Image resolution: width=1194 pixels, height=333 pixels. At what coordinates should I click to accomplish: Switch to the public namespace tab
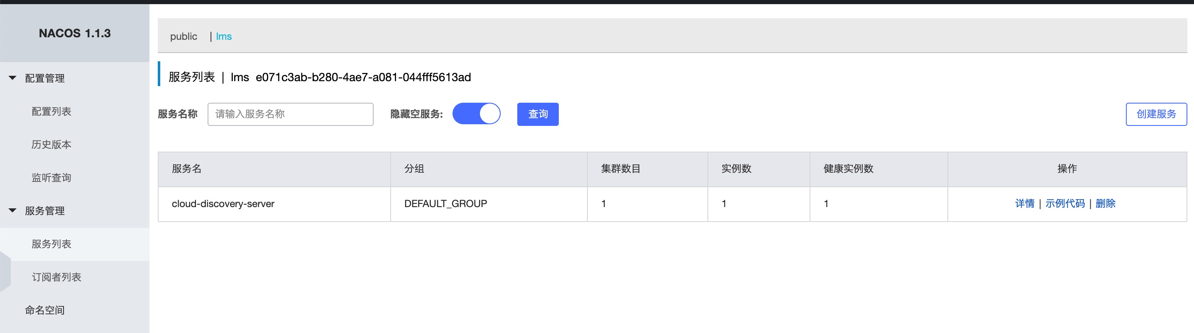[x=184, y=36]
